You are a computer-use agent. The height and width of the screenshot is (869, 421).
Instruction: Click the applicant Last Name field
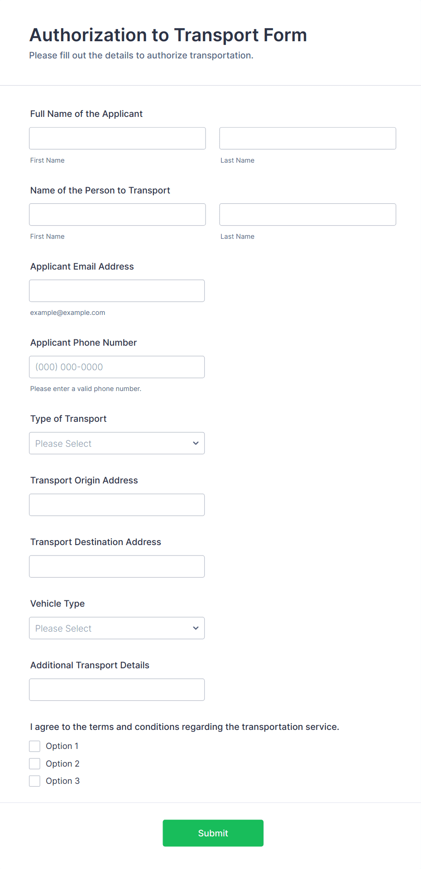click(307, 138)
